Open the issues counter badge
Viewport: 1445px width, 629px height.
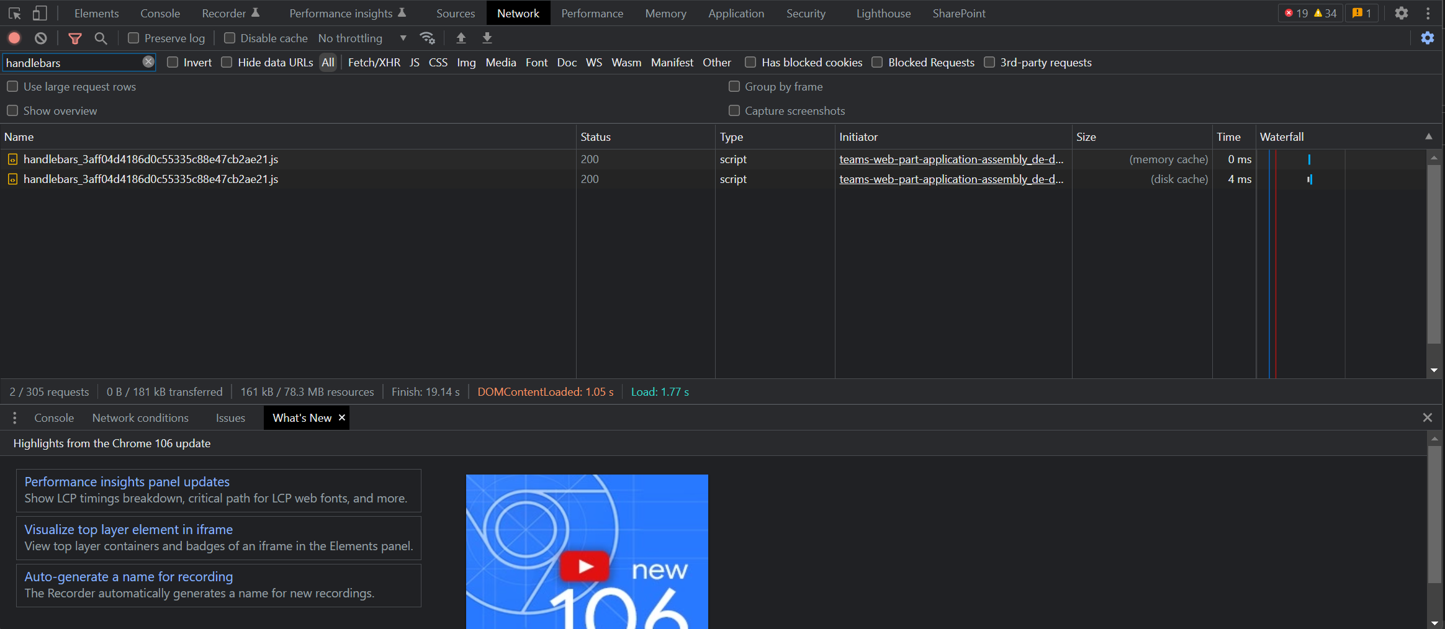[1362, 13]
